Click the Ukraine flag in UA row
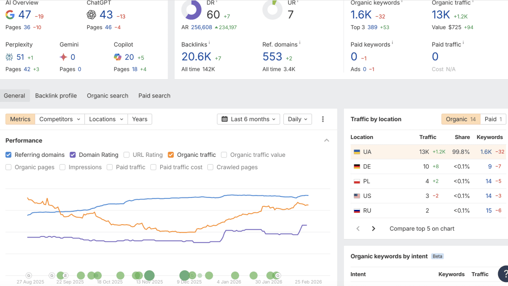This screenshot has height=286, width=508. click(x=357, y=152)
